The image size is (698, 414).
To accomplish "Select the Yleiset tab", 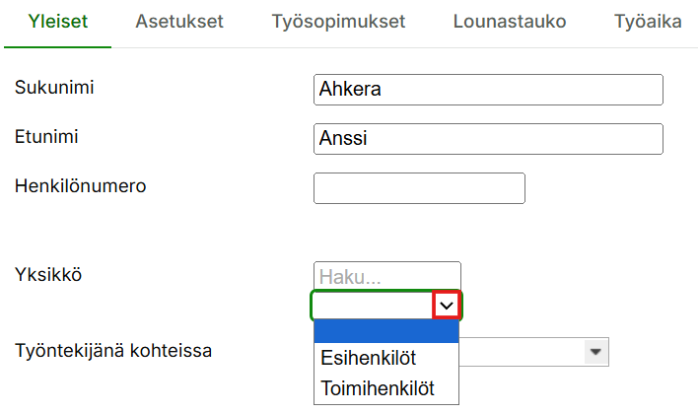I will 57,22.
